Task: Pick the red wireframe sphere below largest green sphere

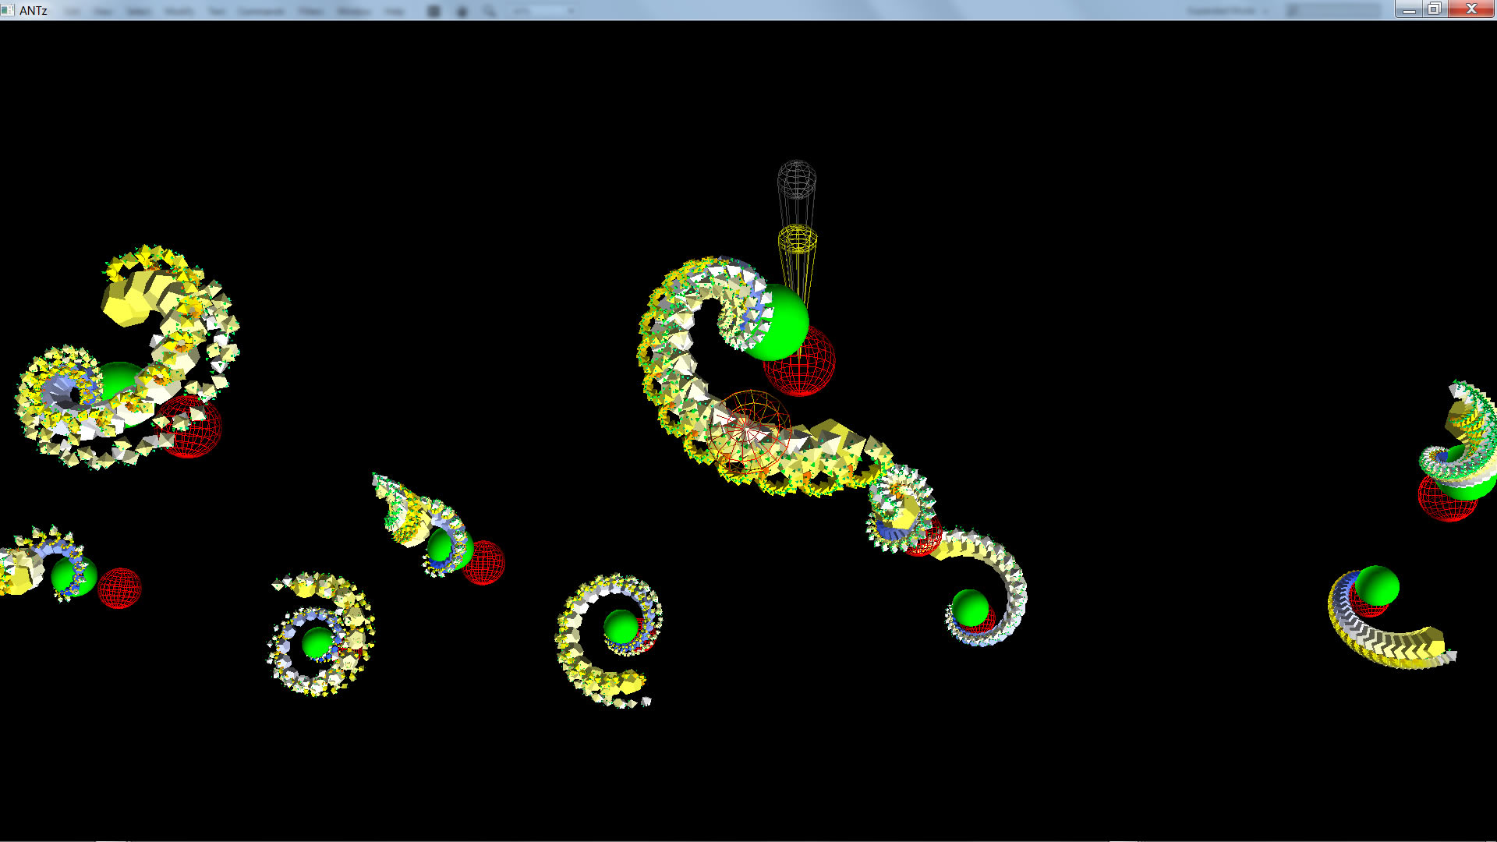Action: point(807,373)
